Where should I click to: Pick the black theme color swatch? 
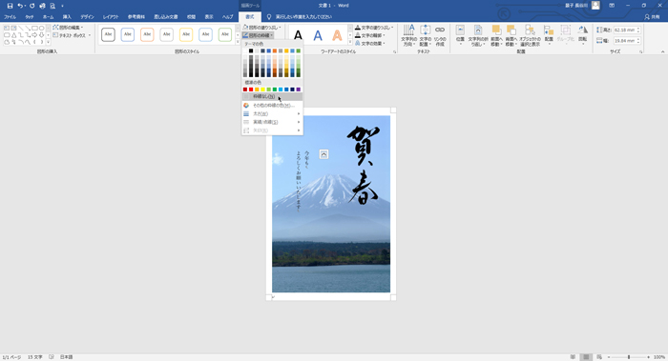coord(251,51)
